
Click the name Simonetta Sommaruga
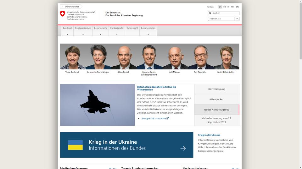98,72
